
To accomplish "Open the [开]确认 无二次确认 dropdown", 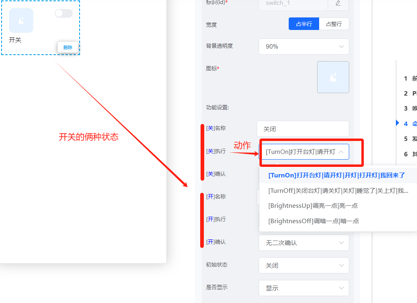I will (x=304, y=243).
